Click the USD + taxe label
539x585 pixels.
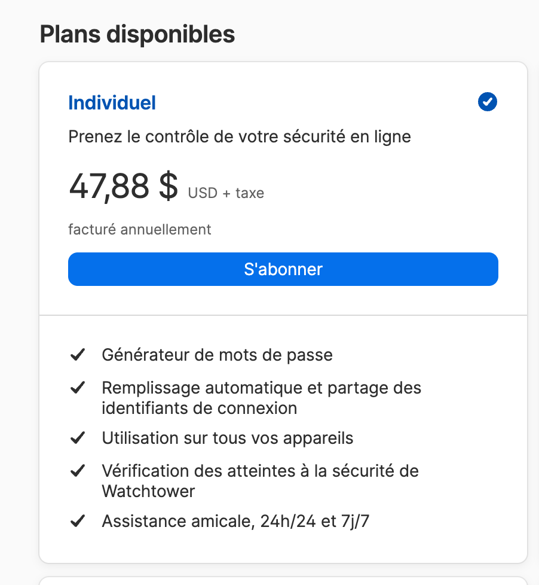226,193
